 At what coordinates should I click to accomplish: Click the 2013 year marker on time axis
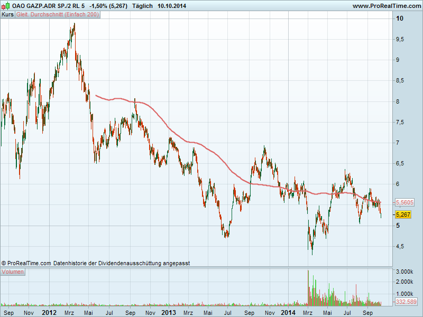[169, 313]
